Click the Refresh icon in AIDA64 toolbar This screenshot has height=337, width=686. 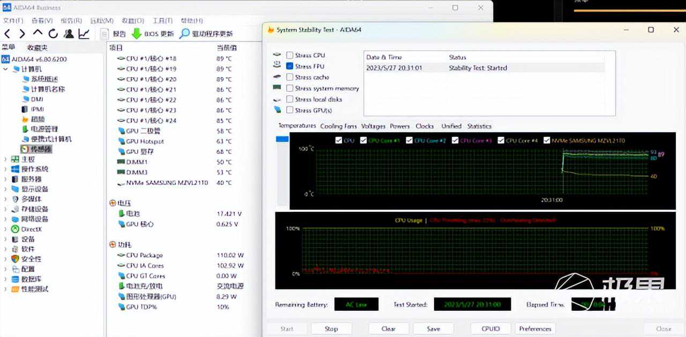tap(53, 34)
